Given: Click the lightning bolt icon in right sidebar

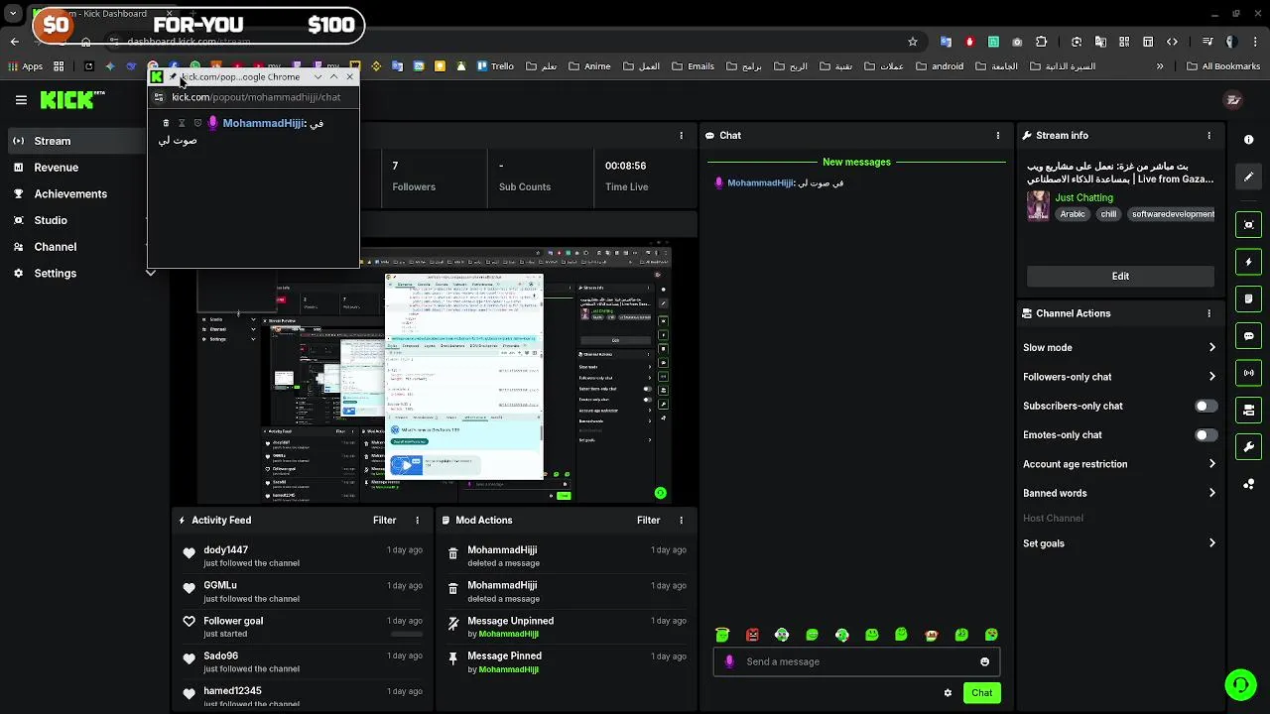Looking at the screenshot, I should pyautogui.click(x=1248, y=262).
